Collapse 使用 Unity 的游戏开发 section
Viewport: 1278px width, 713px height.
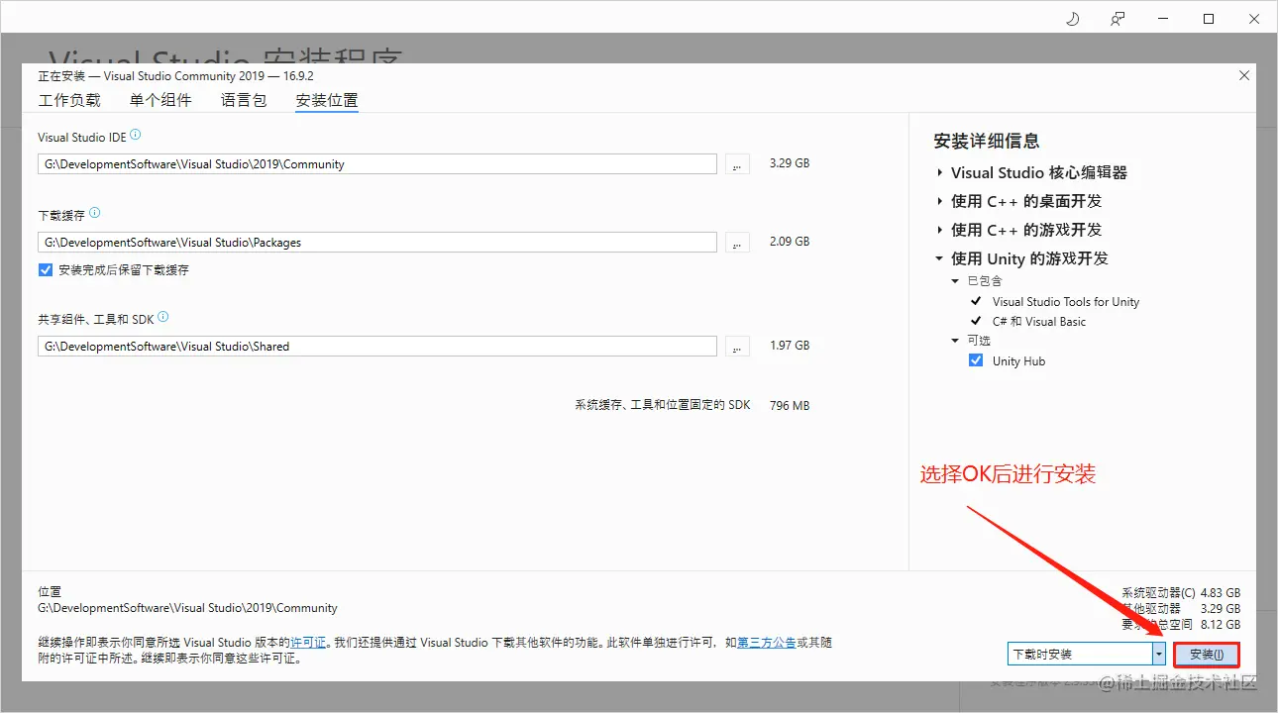939,258
